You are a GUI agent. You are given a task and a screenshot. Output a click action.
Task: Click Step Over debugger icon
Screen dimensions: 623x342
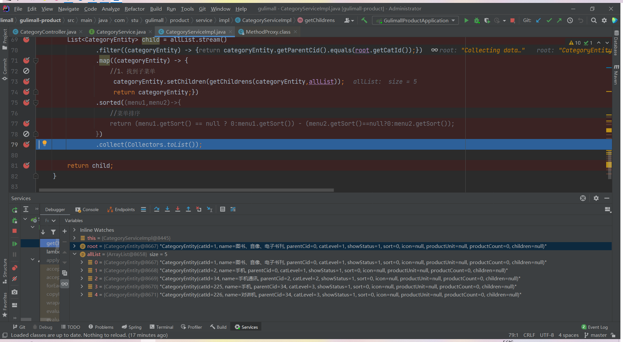point(157,209)
